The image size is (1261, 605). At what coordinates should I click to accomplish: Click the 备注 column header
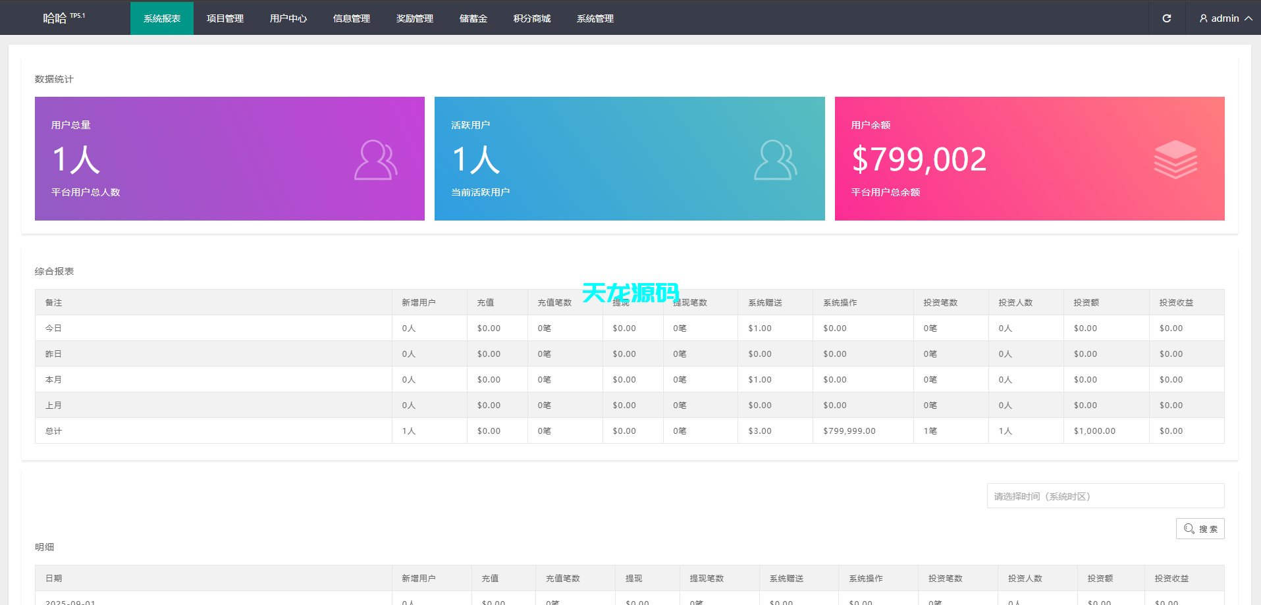[54, 302]
